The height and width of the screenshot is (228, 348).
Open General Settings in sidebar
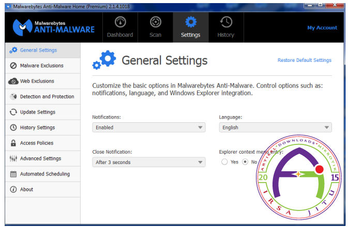point(42,51)
